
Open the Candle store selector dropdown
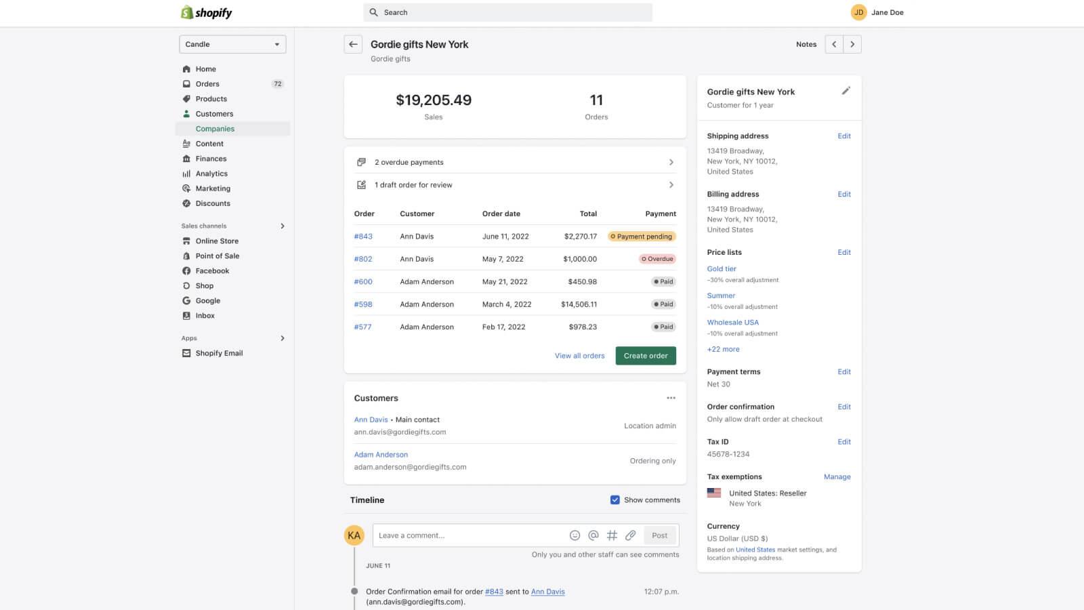click(x=232, y=44)
